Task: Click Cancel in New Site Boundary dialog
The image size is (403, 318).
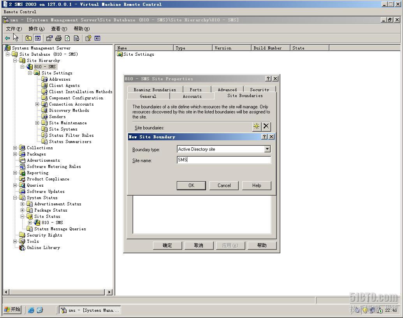Action: click(x=224, y=185)
